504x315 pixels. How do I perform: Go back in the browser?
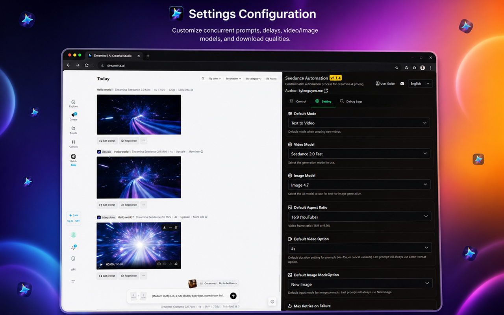coord(69,65)
